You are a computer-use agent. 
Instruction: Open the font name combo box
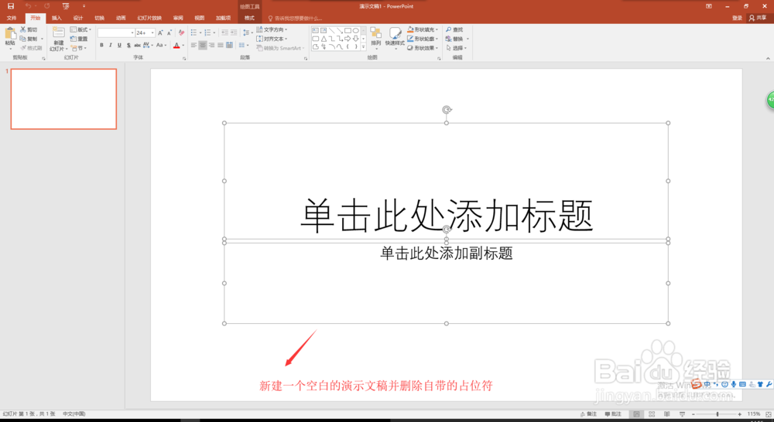point(116,32)
